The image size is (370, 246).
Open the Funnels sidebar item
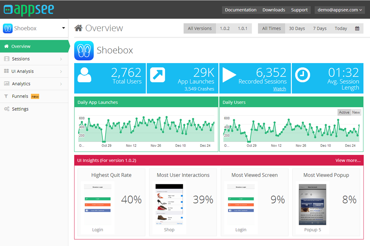point(34,96)
